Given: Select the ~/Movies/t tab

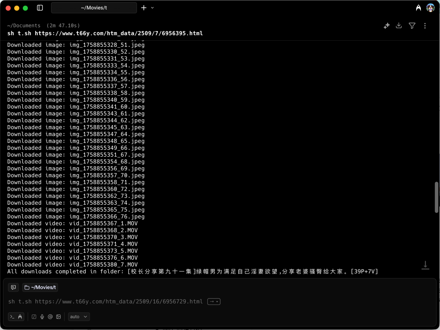Looking at the screenshot, I should (94, 8).
